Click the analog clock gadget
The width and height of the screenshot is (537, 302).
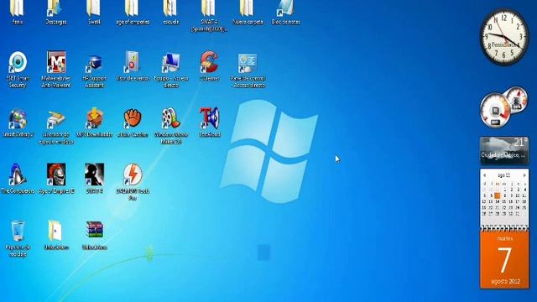point(504,36)
